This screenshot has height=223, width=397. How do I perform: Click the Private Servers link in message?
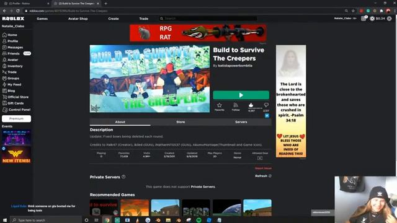(x=203, y=186)
